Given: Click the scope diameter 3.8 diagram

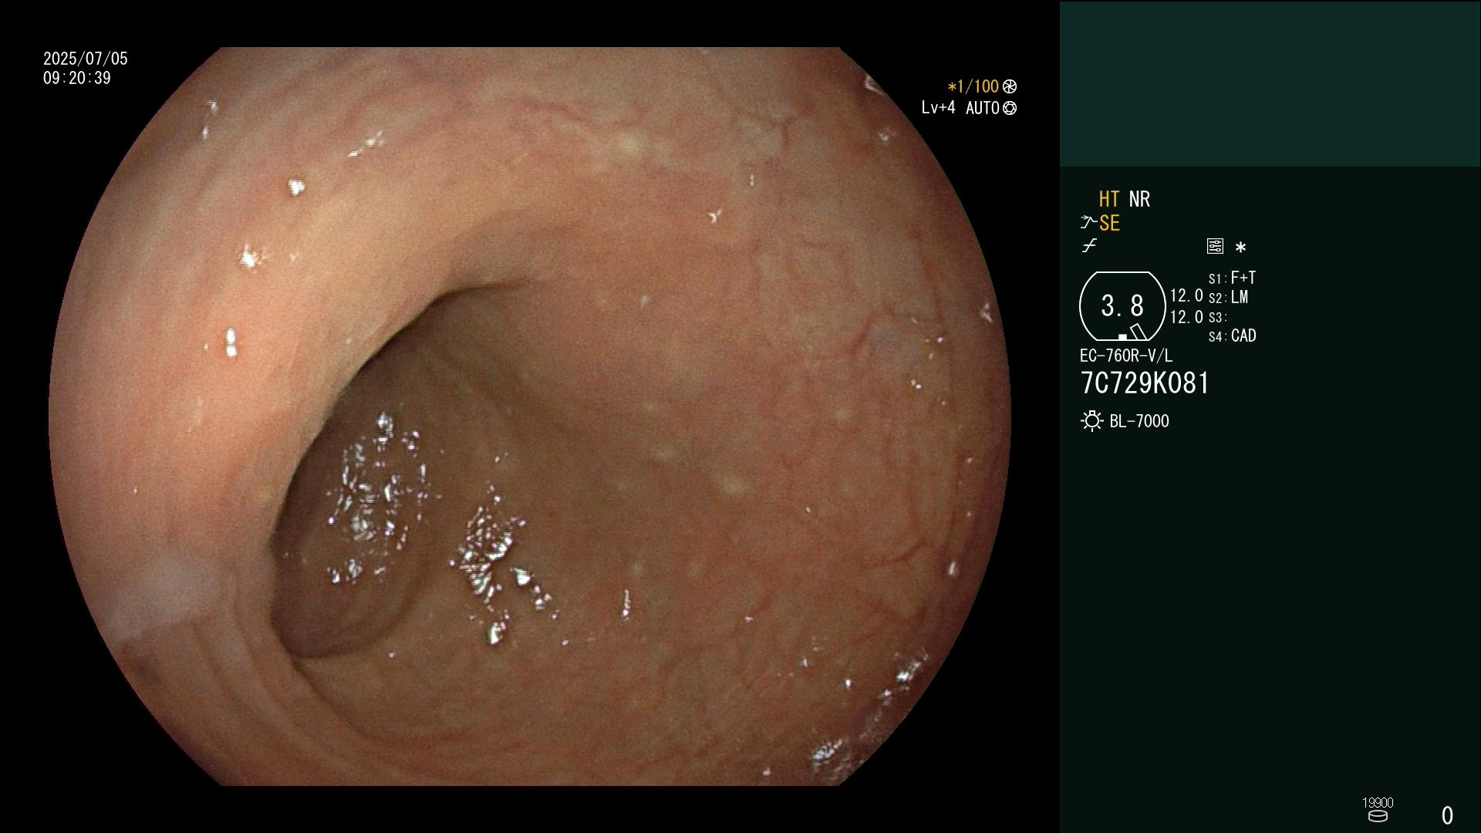Looking at the screenshot, I should point(1122,306).
